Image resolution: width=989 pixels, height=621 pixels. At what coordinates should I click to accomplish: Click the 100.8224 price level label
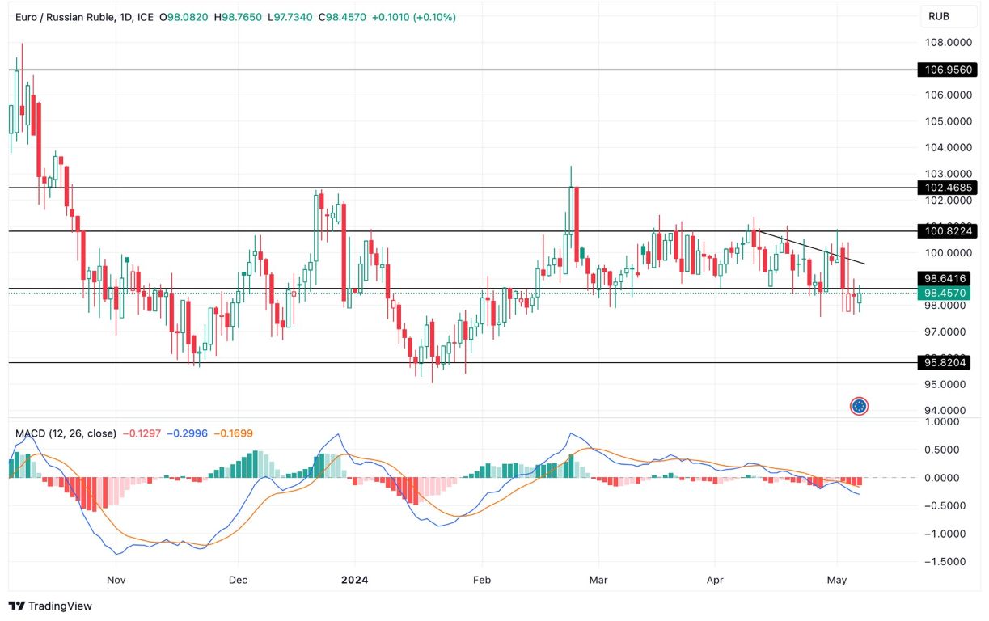(946, 231)
